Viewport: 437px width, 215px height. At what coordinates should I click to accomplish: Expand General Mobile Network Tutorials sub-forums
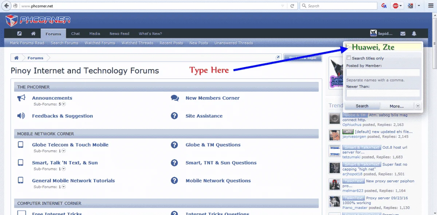64,187
